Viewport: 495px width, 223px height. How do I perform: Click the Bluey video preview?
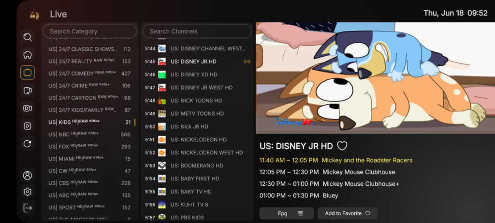375,78
